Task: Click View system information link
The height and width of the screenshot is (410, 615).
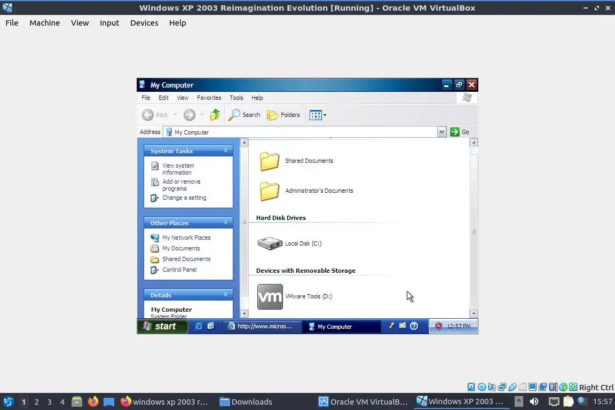Action: [178, 169]
